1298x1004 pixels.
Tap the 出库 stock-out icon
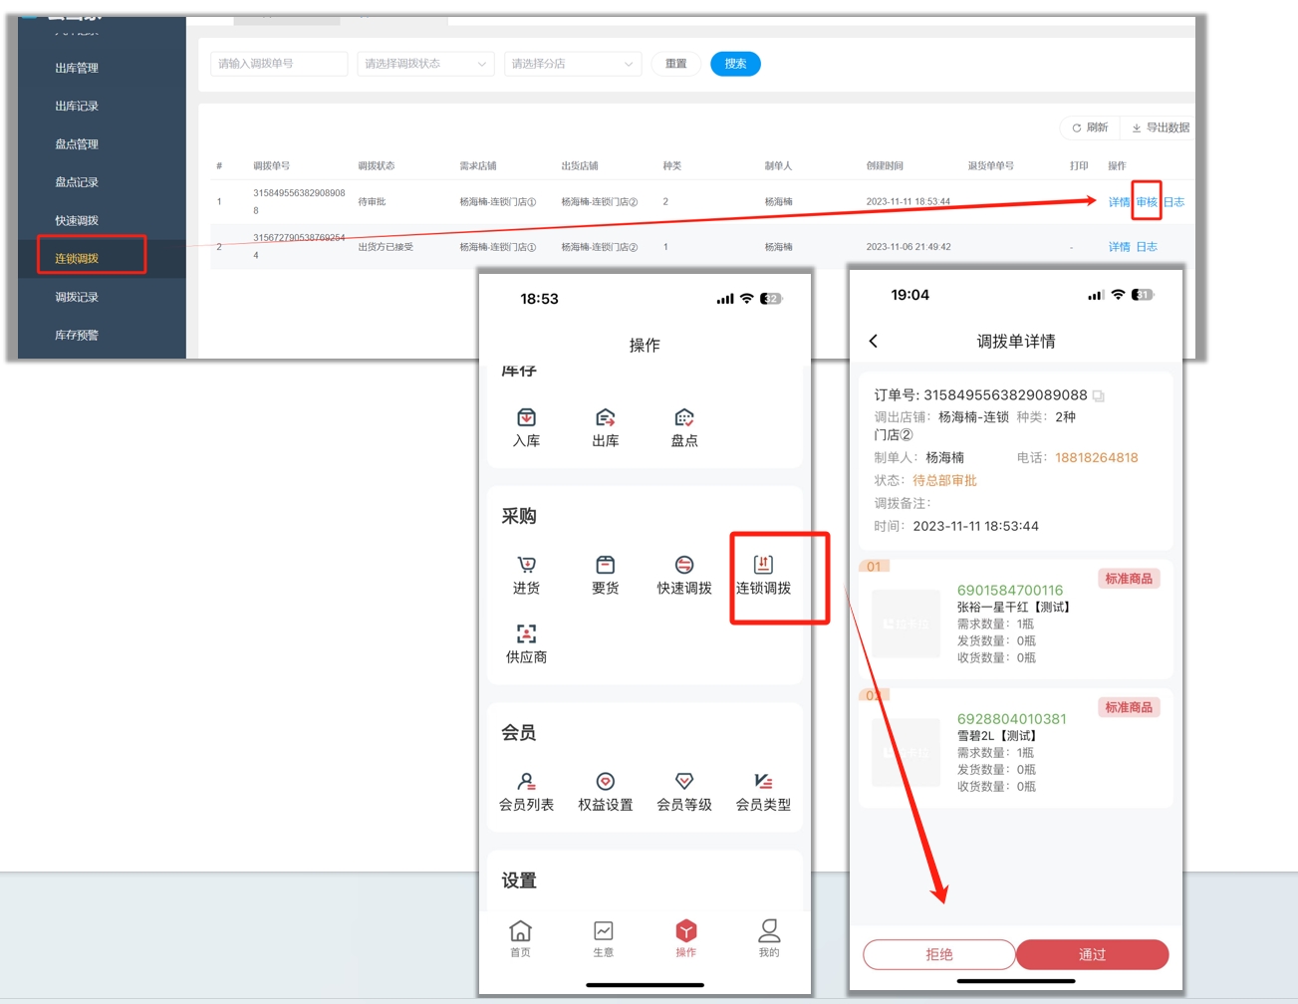point(605,418)
